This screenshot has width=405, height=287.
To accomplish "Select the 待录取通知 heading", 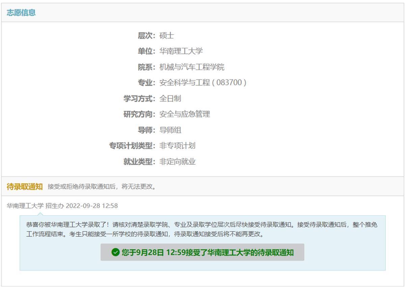I will tap(25, 187).
